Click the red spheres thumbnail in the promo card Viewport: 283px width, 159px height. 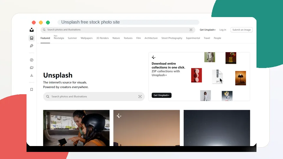coord(197,75)
